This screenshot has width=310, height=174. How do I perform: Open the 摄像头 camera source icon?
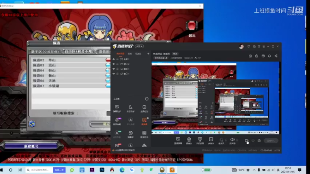click(189, 140)
